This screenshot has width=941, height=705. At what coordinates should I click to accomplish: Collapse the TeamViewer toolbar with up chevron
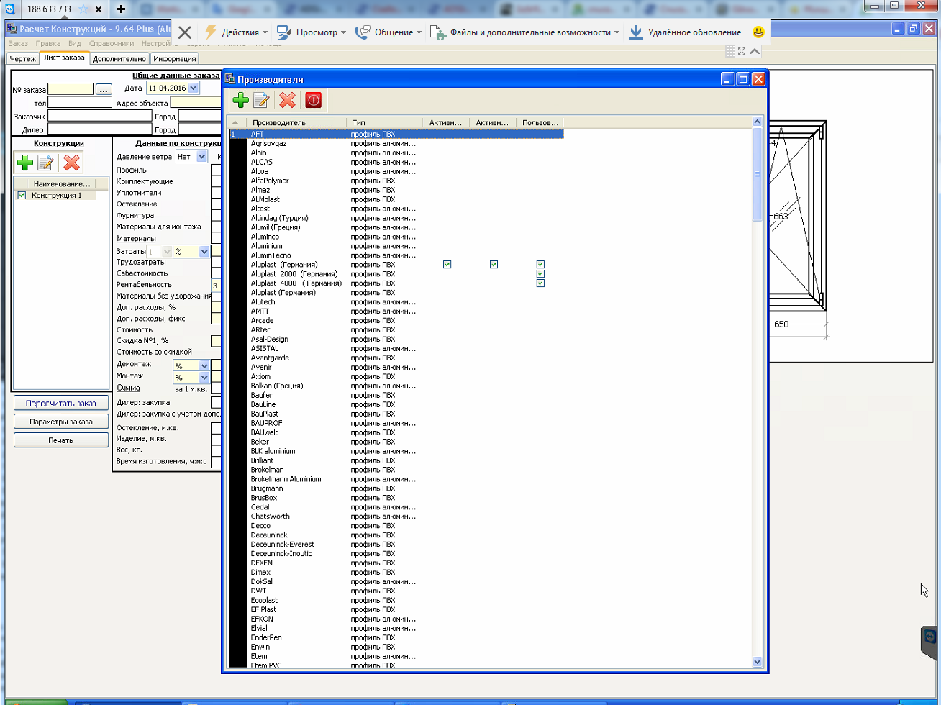pos(754,51)
